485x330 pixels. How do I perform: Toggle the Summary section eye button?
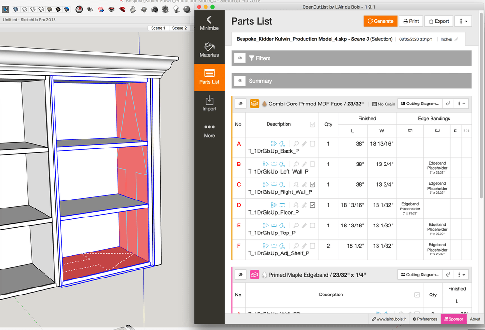coord(240,81)
